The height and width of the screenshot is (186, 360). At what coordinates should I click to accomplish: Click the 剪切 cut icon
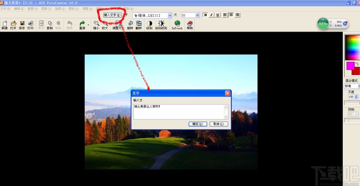coord(41,25)
